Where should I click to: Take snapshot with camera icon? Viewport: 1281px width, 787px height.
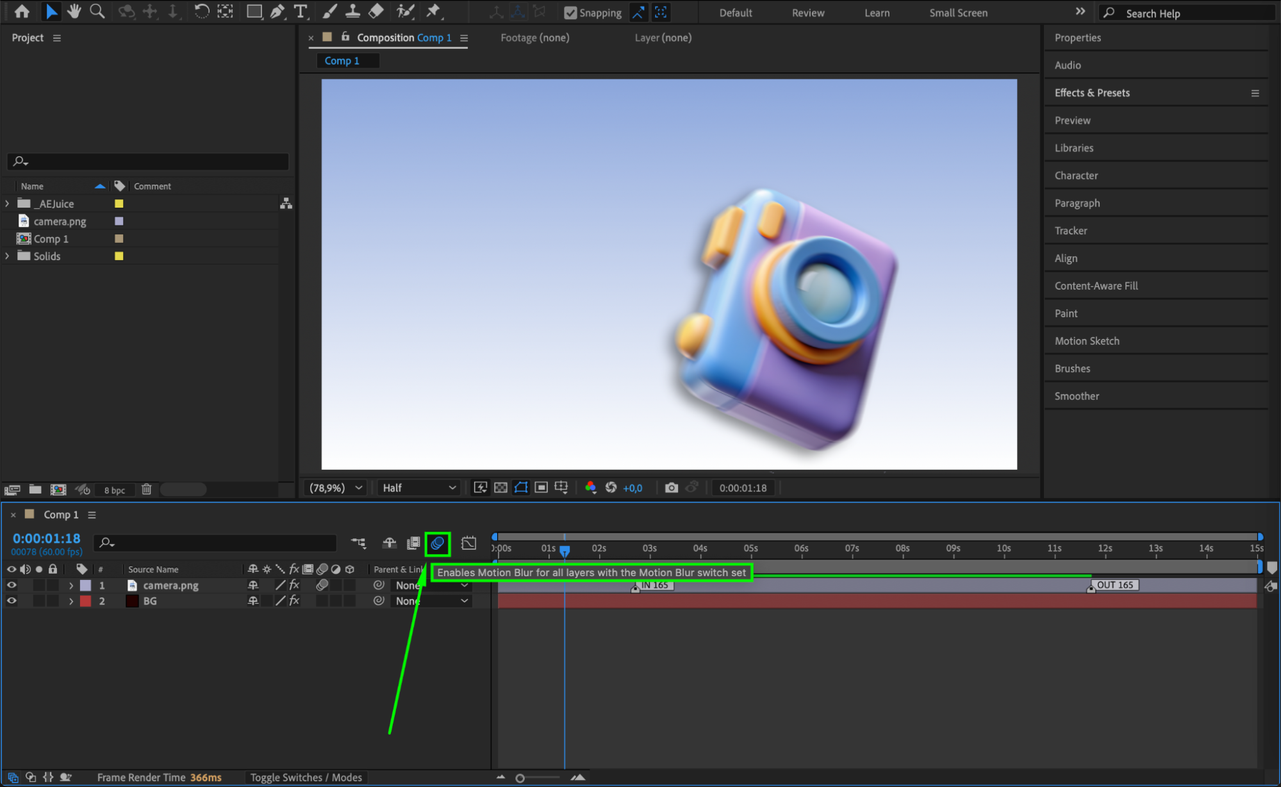tap(671, 488)
